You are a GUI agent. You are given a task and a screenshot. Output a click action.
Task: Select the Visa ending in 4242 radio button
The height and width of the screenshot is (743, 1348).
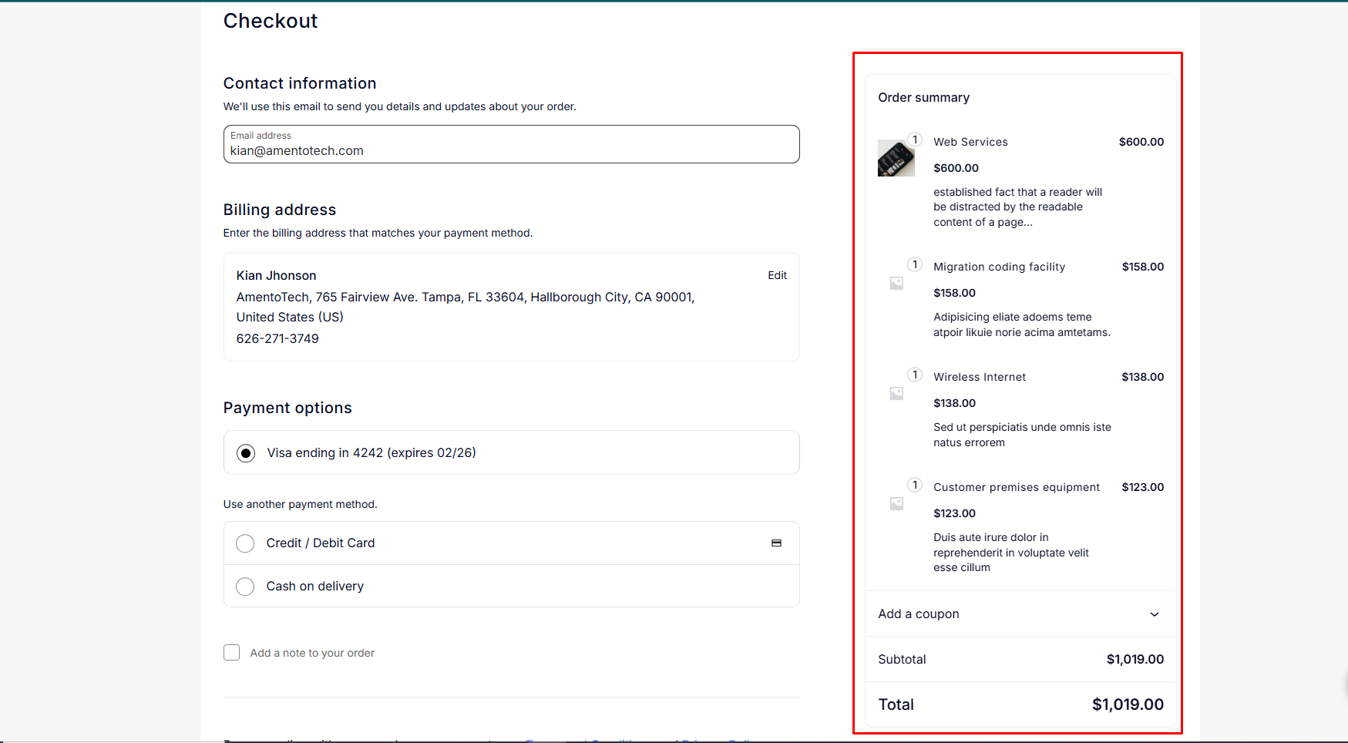(246, 453)
